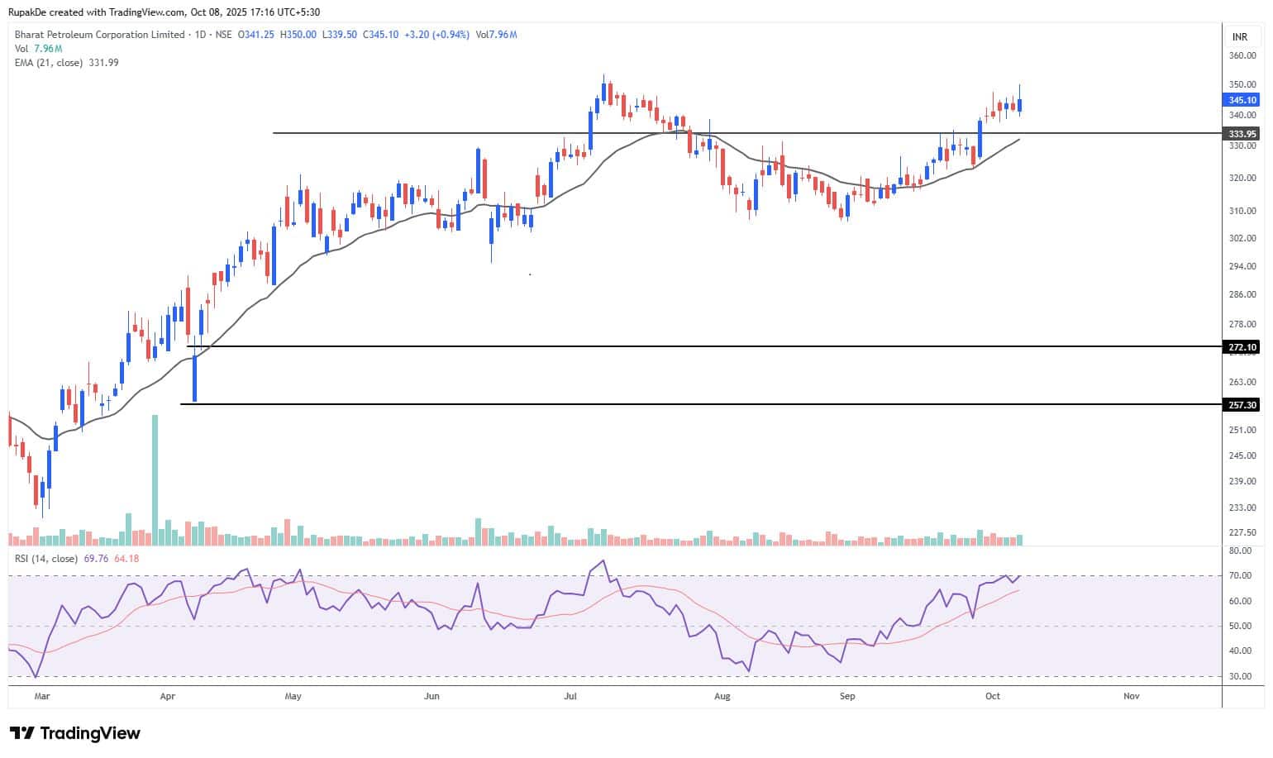Click the tallest green volume bar

155,479
